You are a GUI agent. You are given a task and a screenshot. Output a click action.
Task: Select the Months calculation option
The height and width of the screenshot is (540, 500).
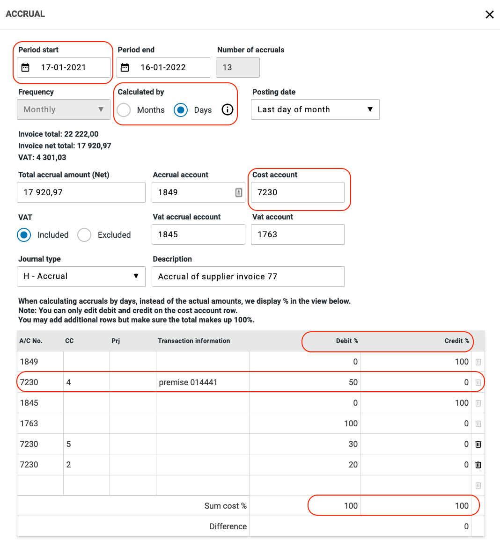pos(124,110)
